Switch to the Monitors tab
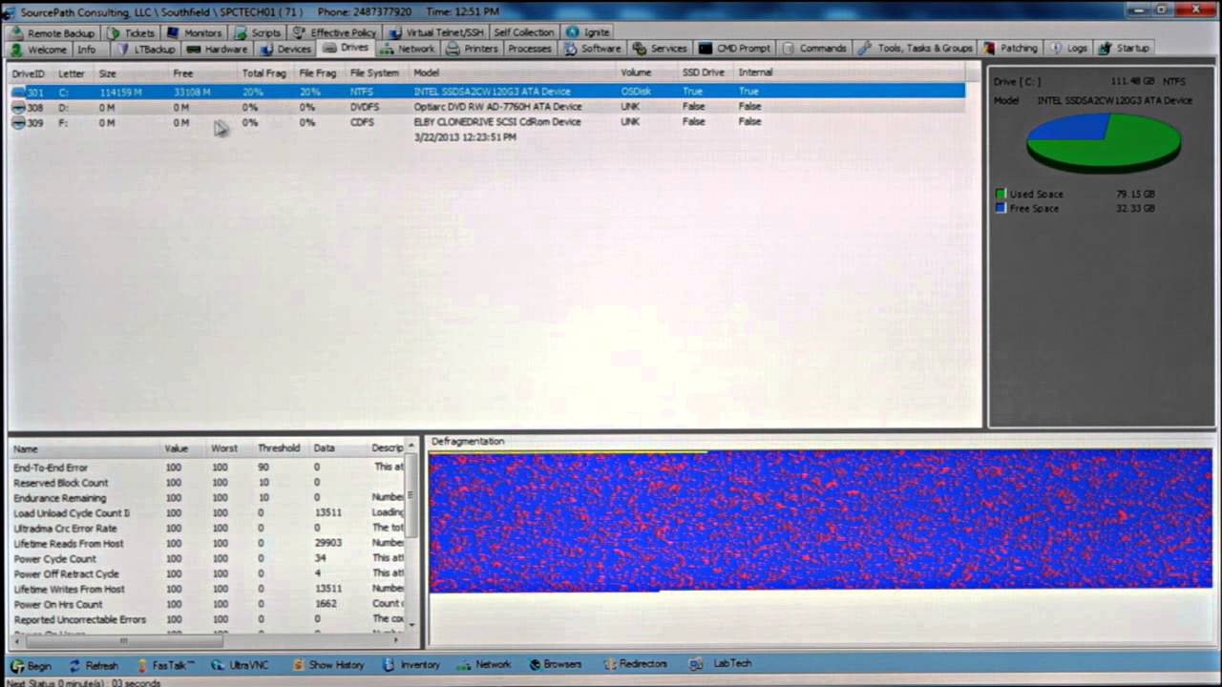1222x687 pixels. coord(195,32)
